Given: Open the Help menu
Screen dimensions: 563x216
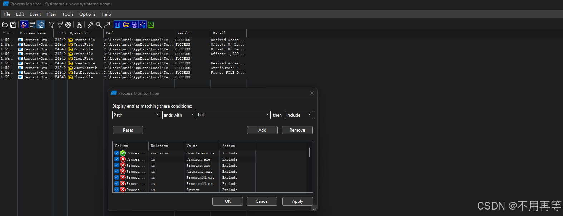Looking at the screenshot, I should 106,14.
